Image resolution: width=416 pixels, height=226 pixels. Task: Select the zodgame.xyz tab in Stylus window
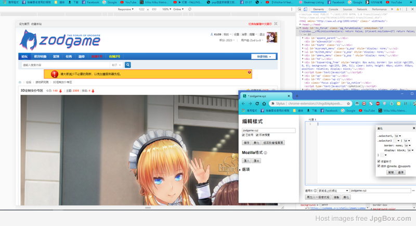coord(266,96)
